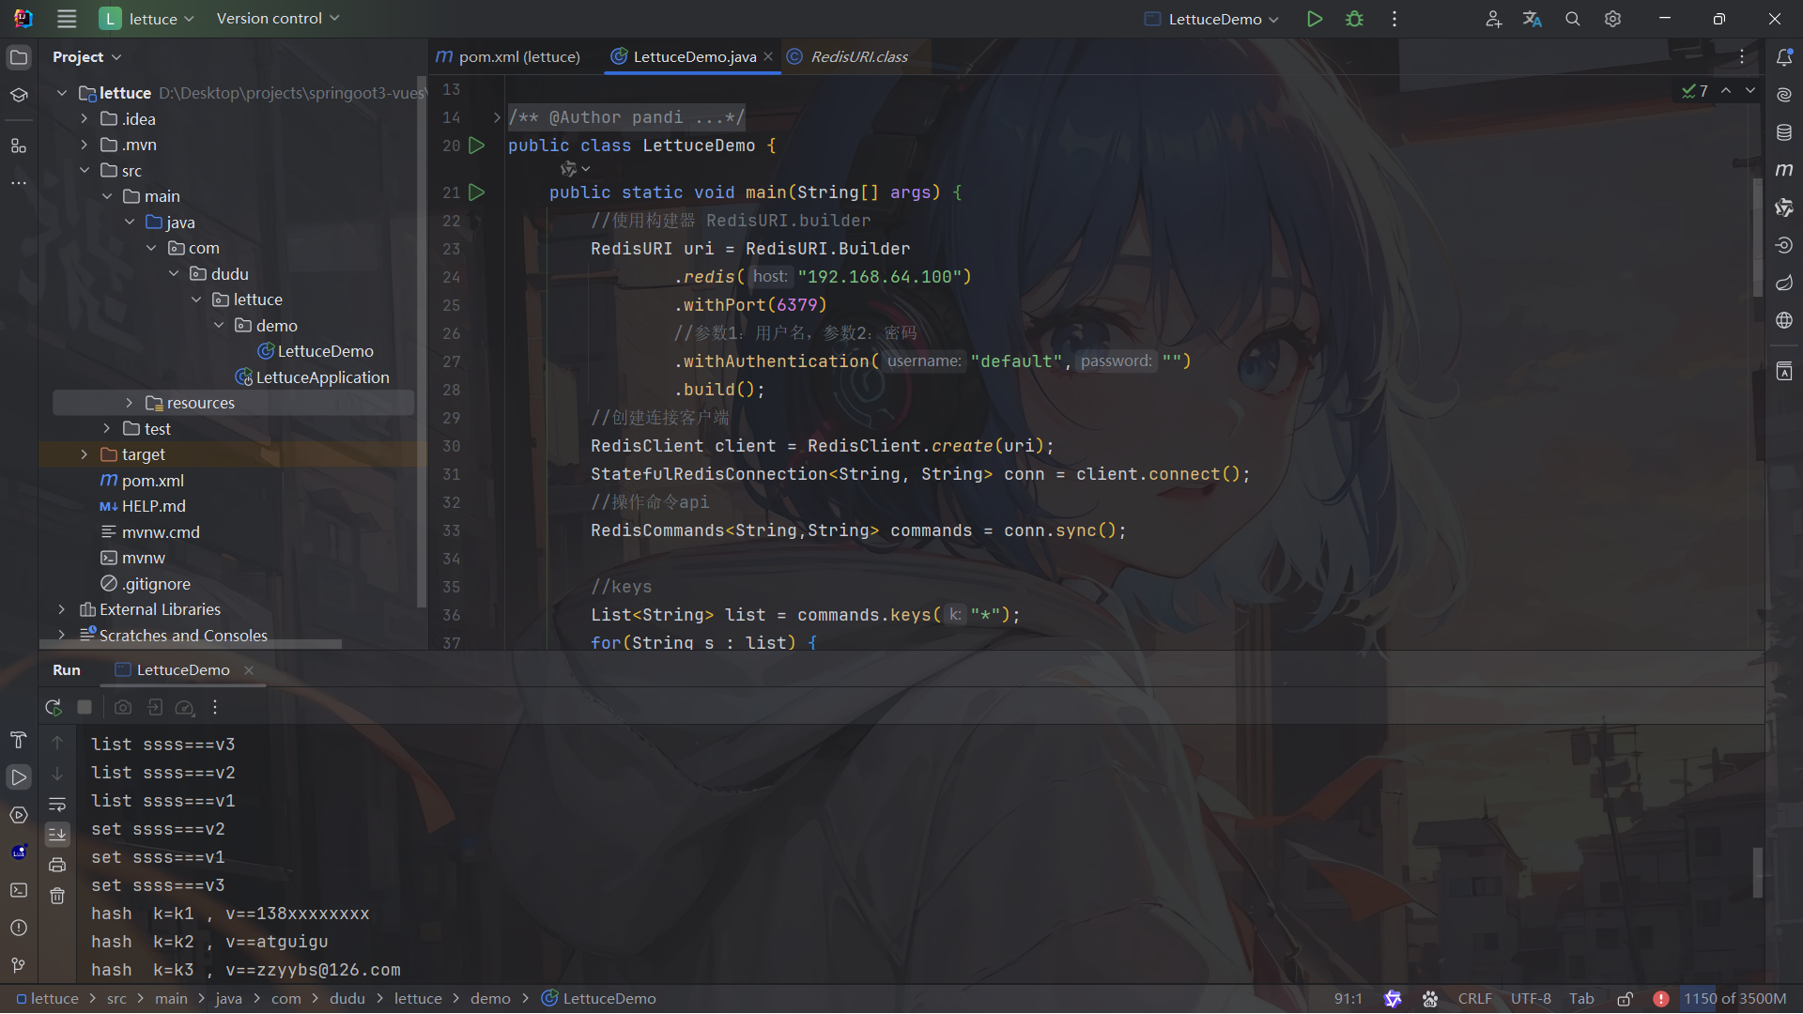The image size is (1803, 1014).
Task: Click the 91:1 caret position indicator
Action: pyautogui.click(x=1348, y=999)
